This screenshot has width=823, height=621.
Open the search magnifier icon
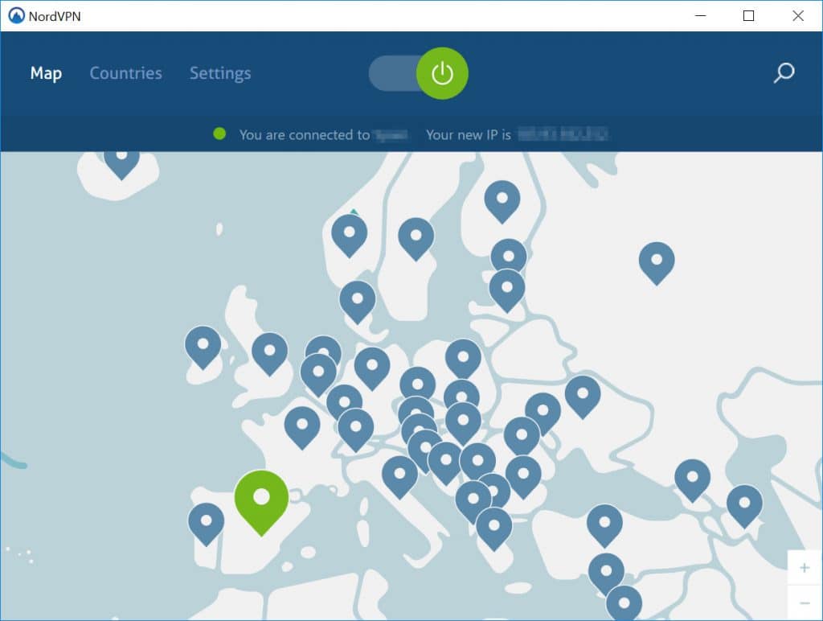784,73
